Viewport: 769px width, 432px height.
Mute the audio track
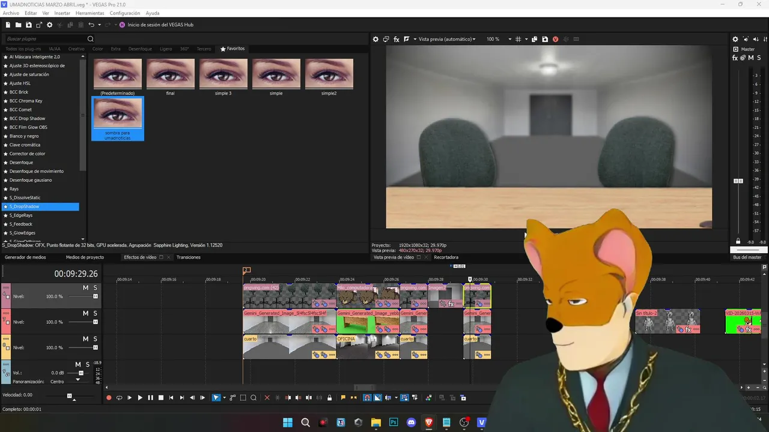(x=78, y=364)
